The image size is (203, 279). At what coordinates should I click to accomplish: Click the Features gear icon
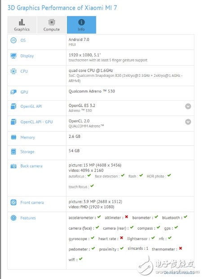tap(13, 218)
